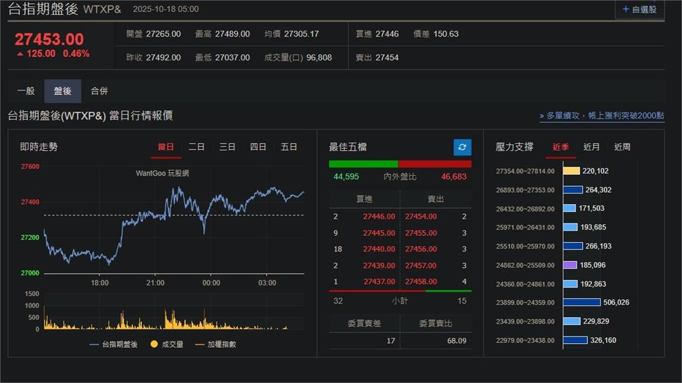Image resolution: width=682 pixels, height=383 pixels.
Task: Select the 當日 chart period
Action: [165, 147]
